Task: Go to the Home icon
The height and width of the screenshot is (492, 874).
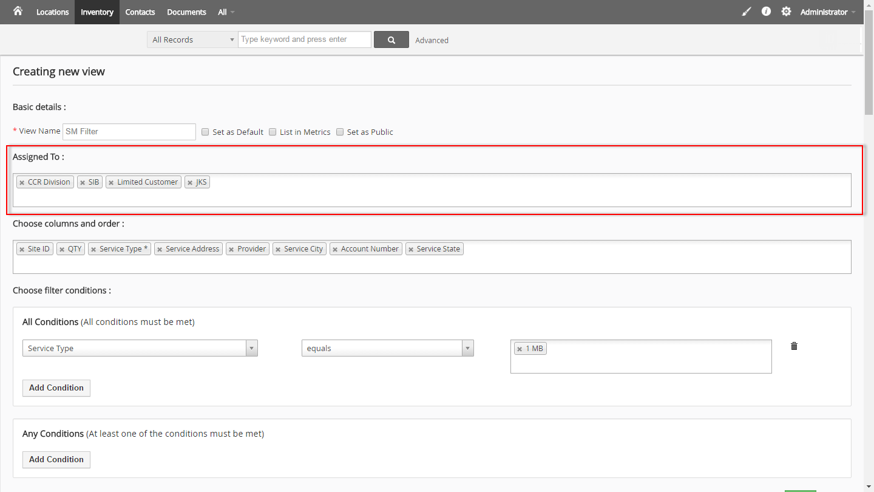Action: pos(18,11)
